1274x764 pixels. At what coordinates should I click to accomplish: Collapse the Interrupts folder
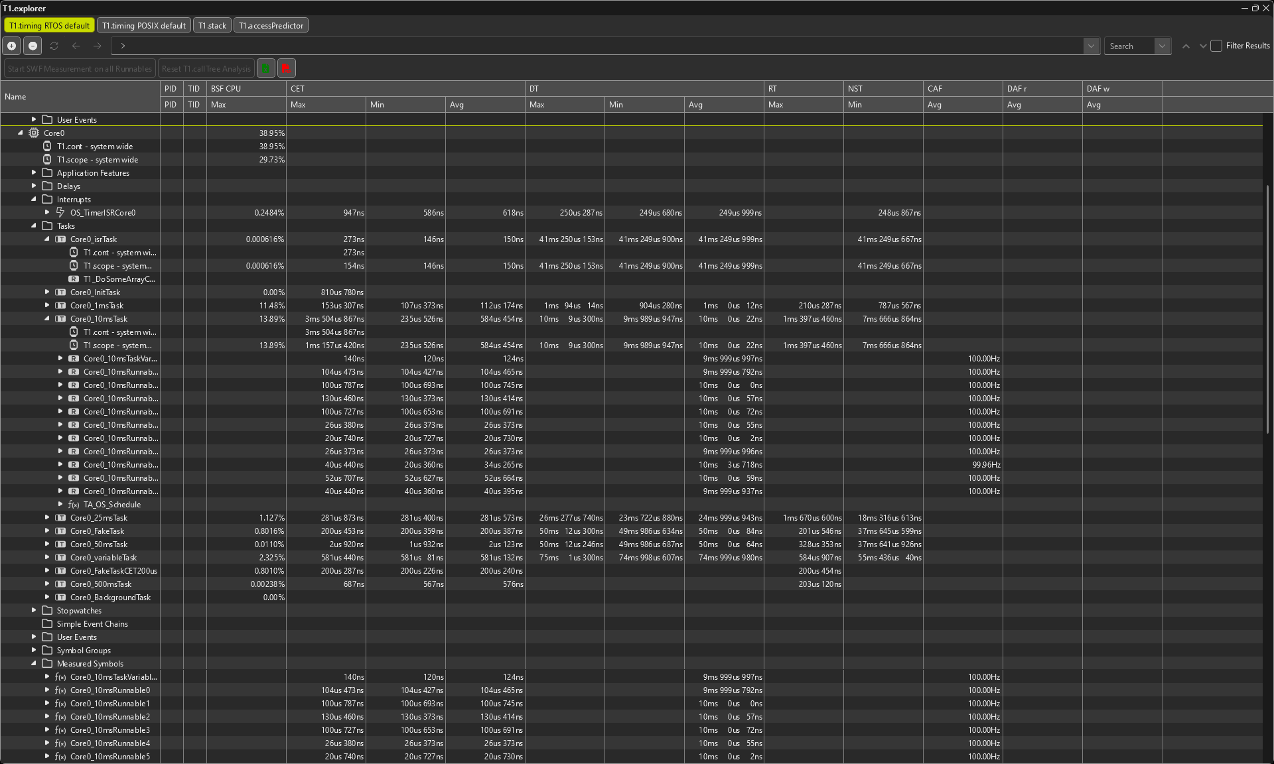[34, 199]
